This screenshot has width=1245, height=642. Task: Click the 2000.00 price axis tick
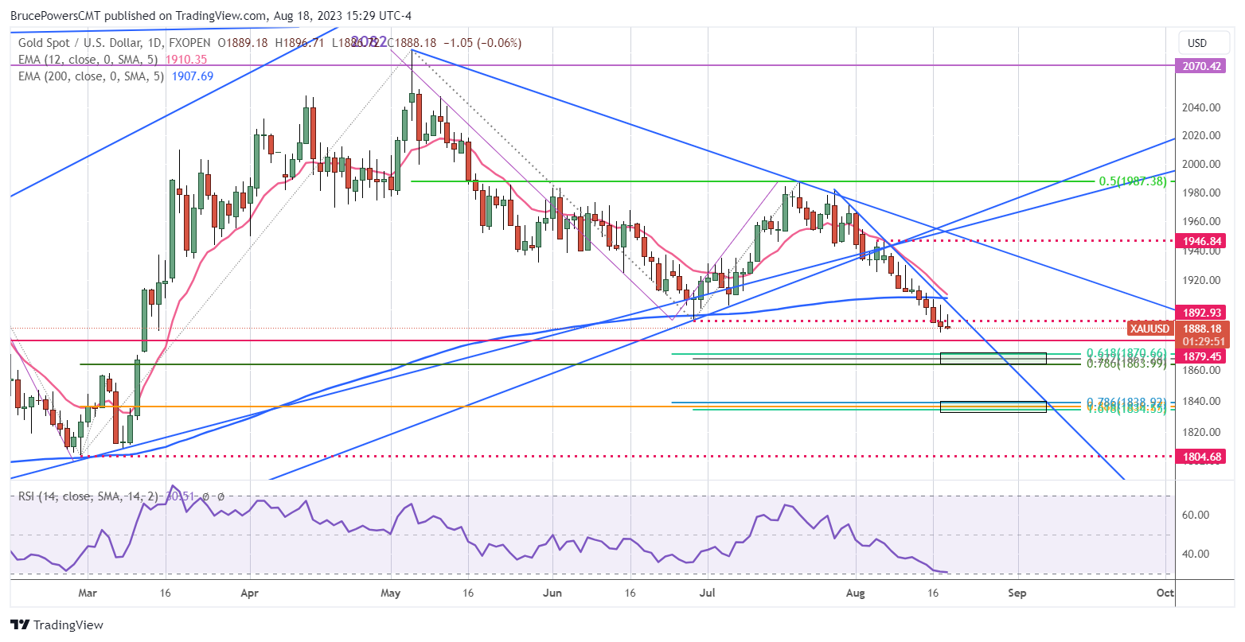[1200, 165]
